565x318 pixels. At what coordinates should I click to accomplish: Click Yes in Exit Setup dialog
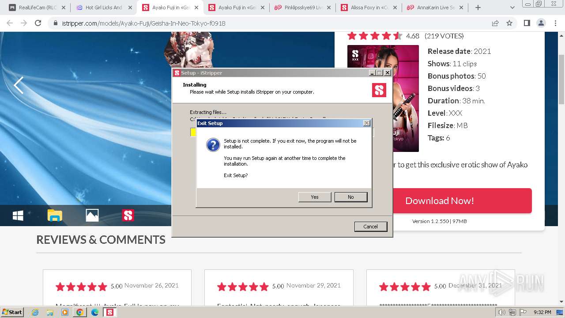tap(315, 197)
